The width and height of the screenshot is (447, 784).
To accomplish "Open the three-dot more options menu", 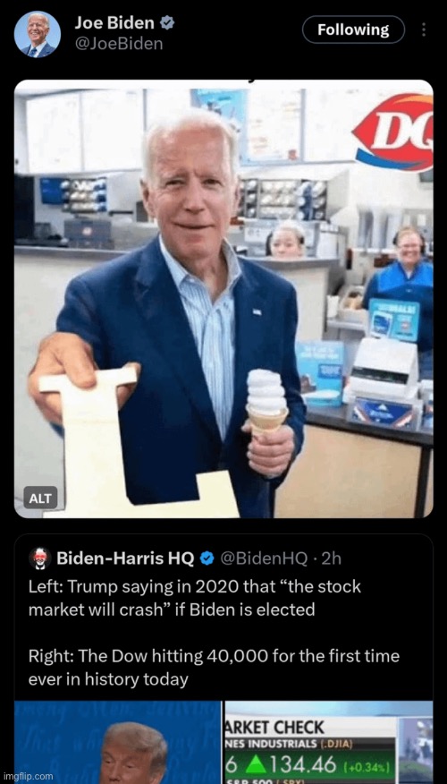I will pos(424,30).
